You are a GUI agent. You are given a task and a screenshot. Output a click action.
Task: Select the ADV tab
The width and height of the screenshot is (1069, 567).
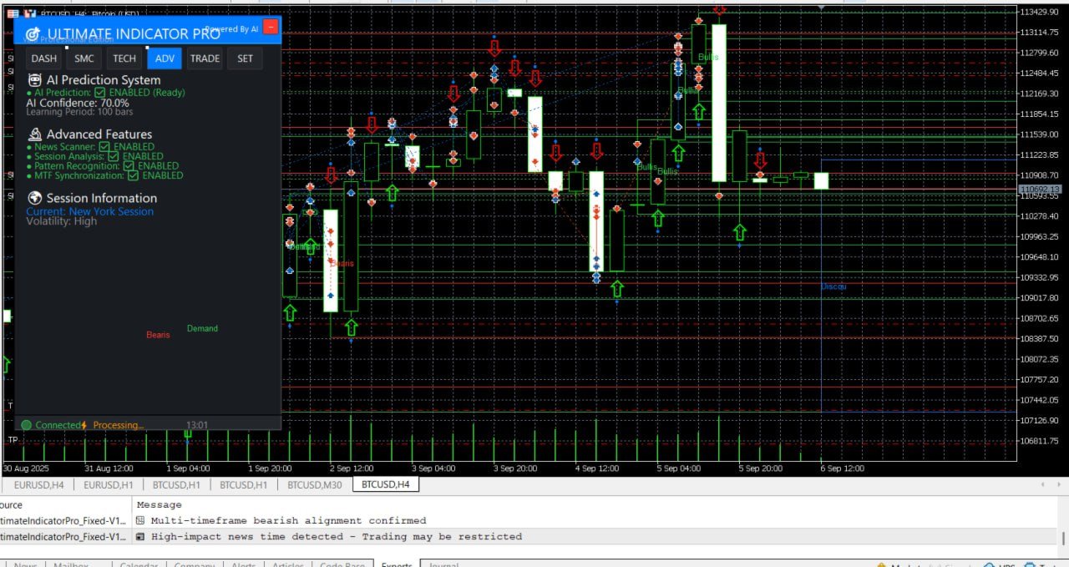click(165, 58)
